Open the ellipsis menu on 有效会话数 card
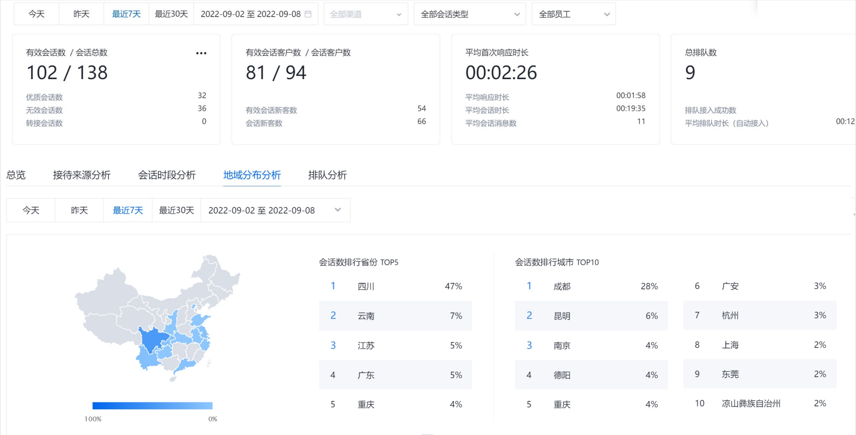The height and width of the screenshot is (435, 856). click(x=201, y=53)
